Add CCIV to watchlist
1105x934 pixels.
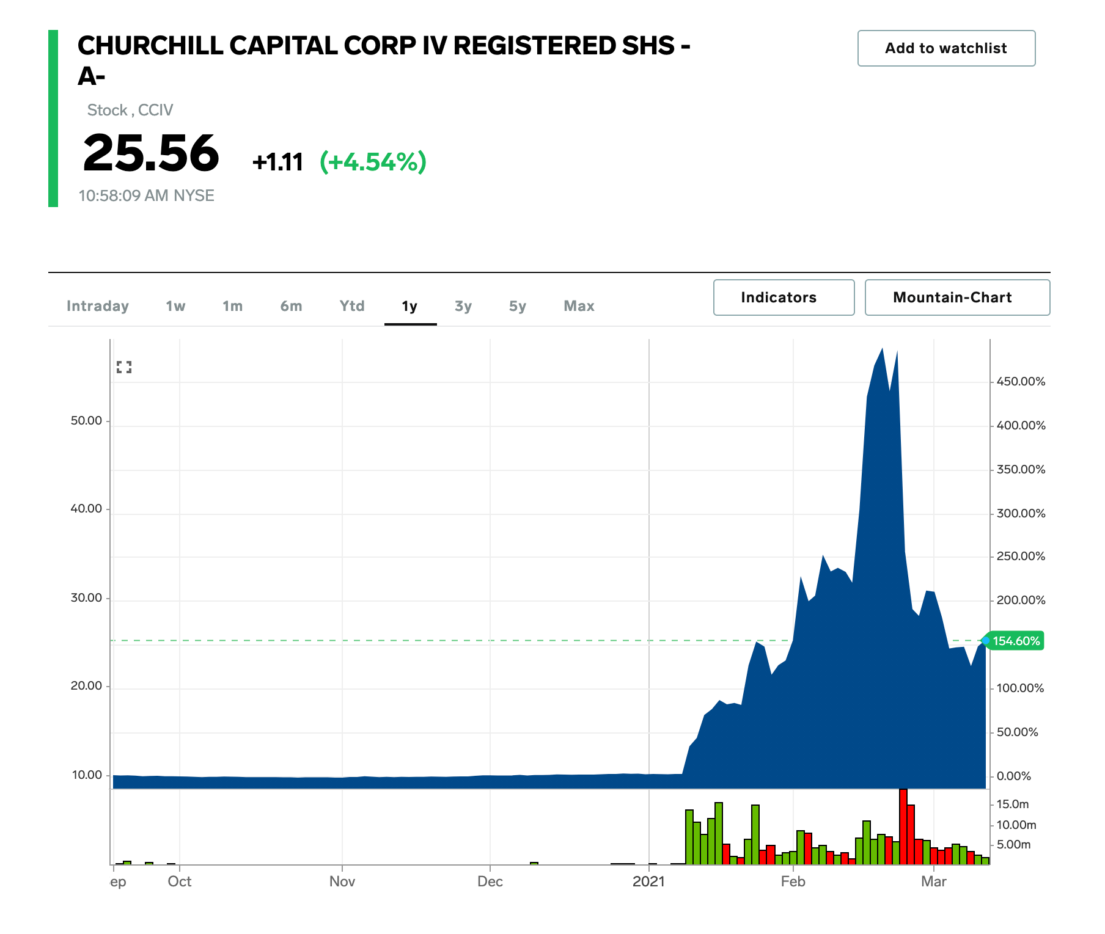[946, 48]
